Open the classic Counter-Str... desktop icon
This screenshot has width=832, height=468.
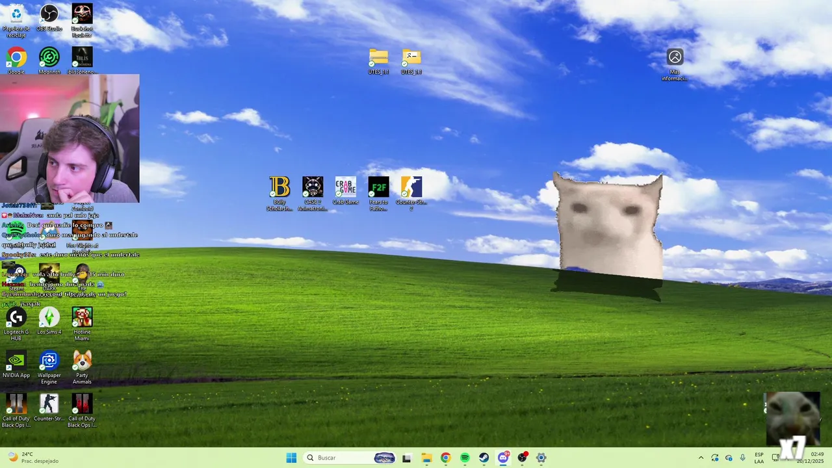click(49, 408)
